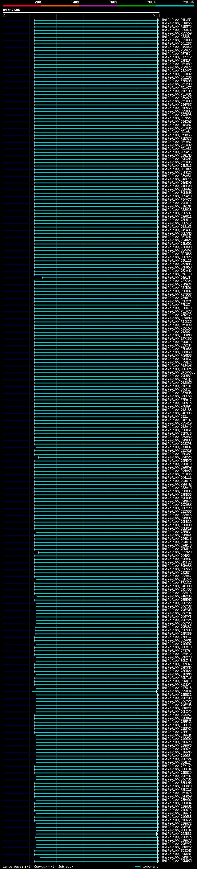This screenshot has width=197, height=869.
Task: Select the UniRef100_A7MAS4 label
Action: pyautogui.click(x=177, y=285)
